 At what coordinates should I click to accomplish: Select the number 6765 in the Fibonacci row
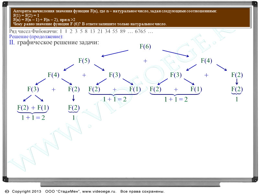(x=140, y=31)
